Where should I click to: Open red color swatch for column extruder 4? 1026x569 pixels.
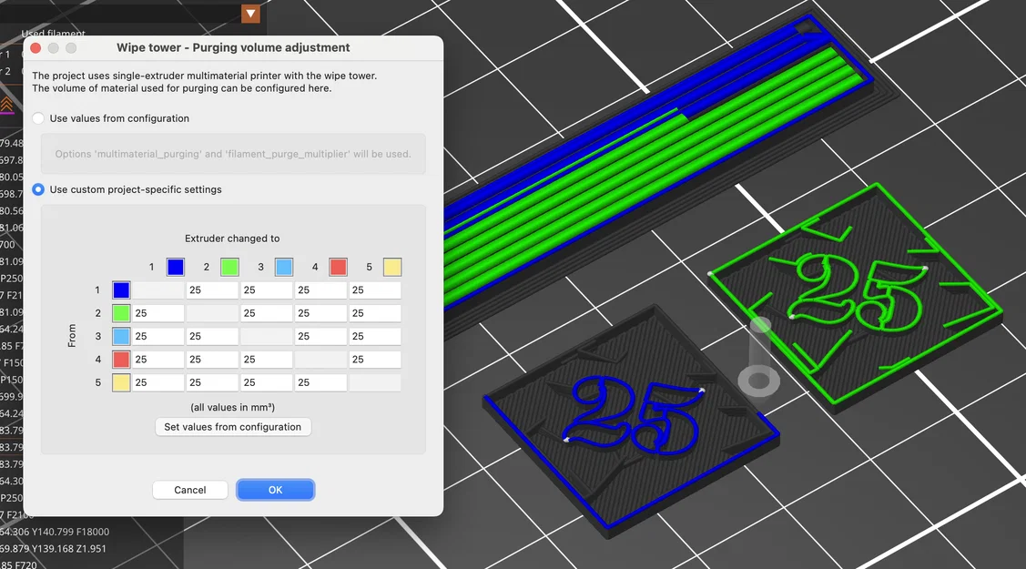[339, 267]
